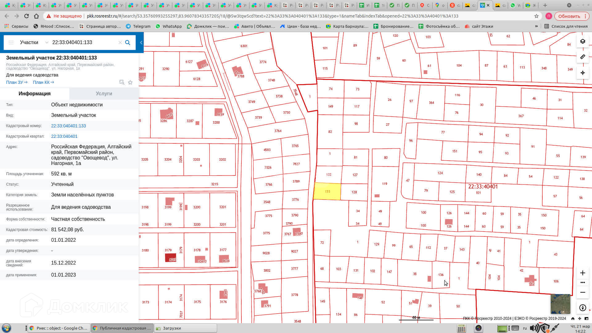Clear the search field with X
Screen dimensions: 592x333
click(x=120, y=43)
